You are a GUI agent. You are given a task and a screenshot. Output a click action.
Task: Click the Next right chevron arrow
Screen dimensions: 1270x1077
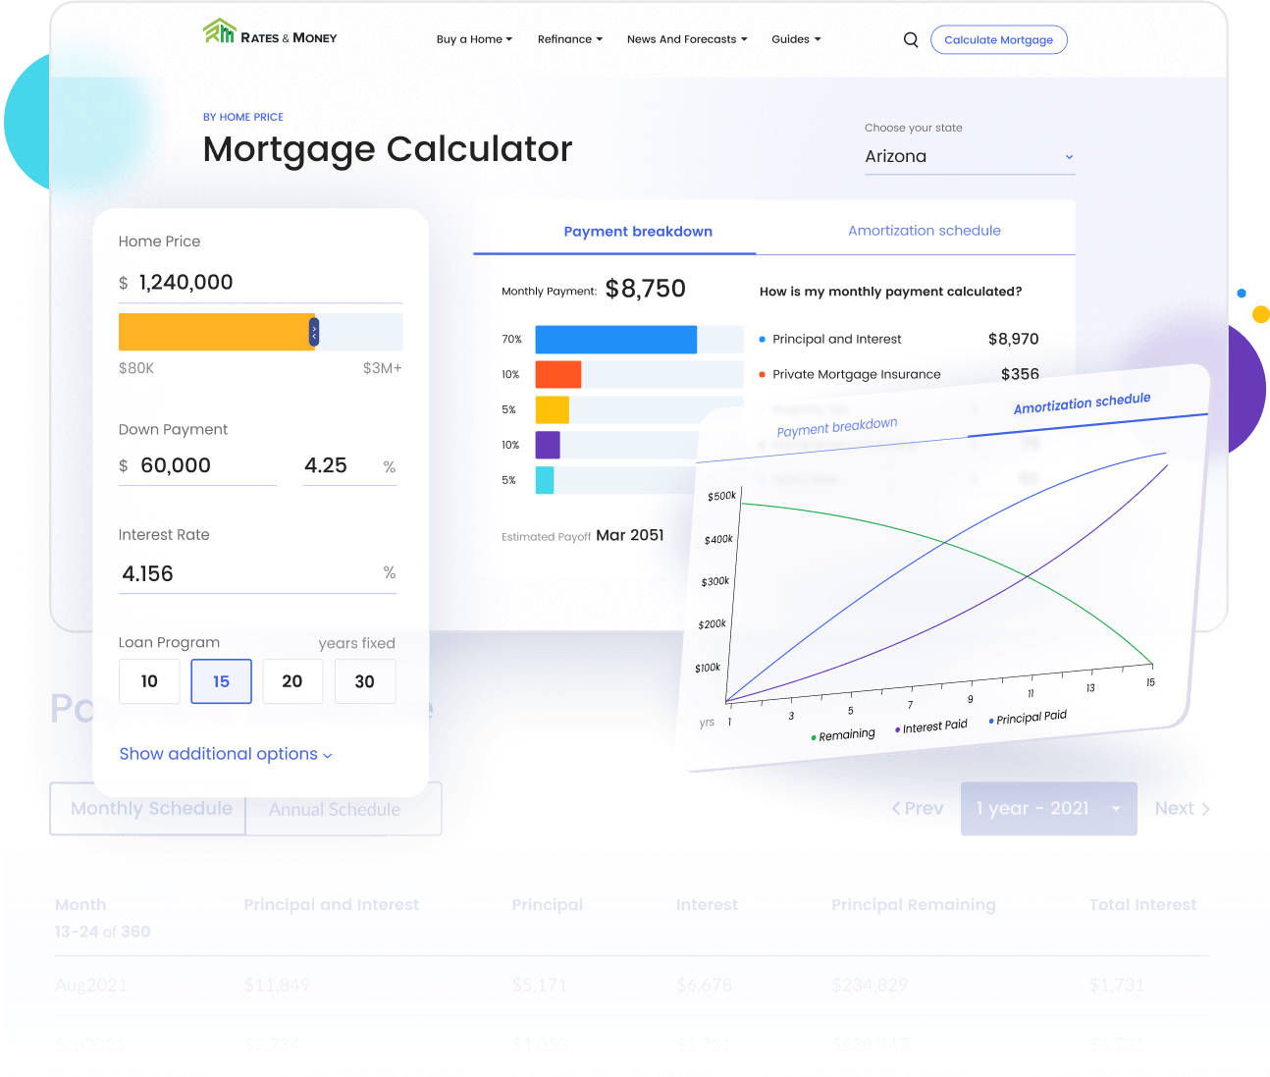(x=1206, y=809)
